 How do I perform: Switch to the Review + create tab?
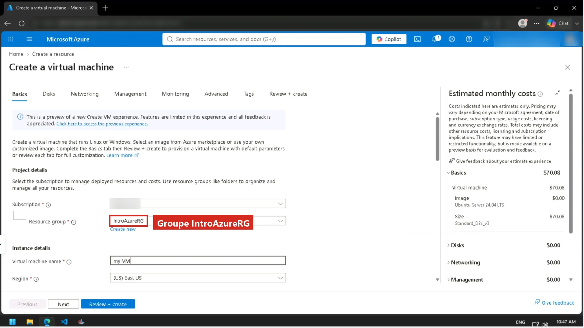pos(288,94)
